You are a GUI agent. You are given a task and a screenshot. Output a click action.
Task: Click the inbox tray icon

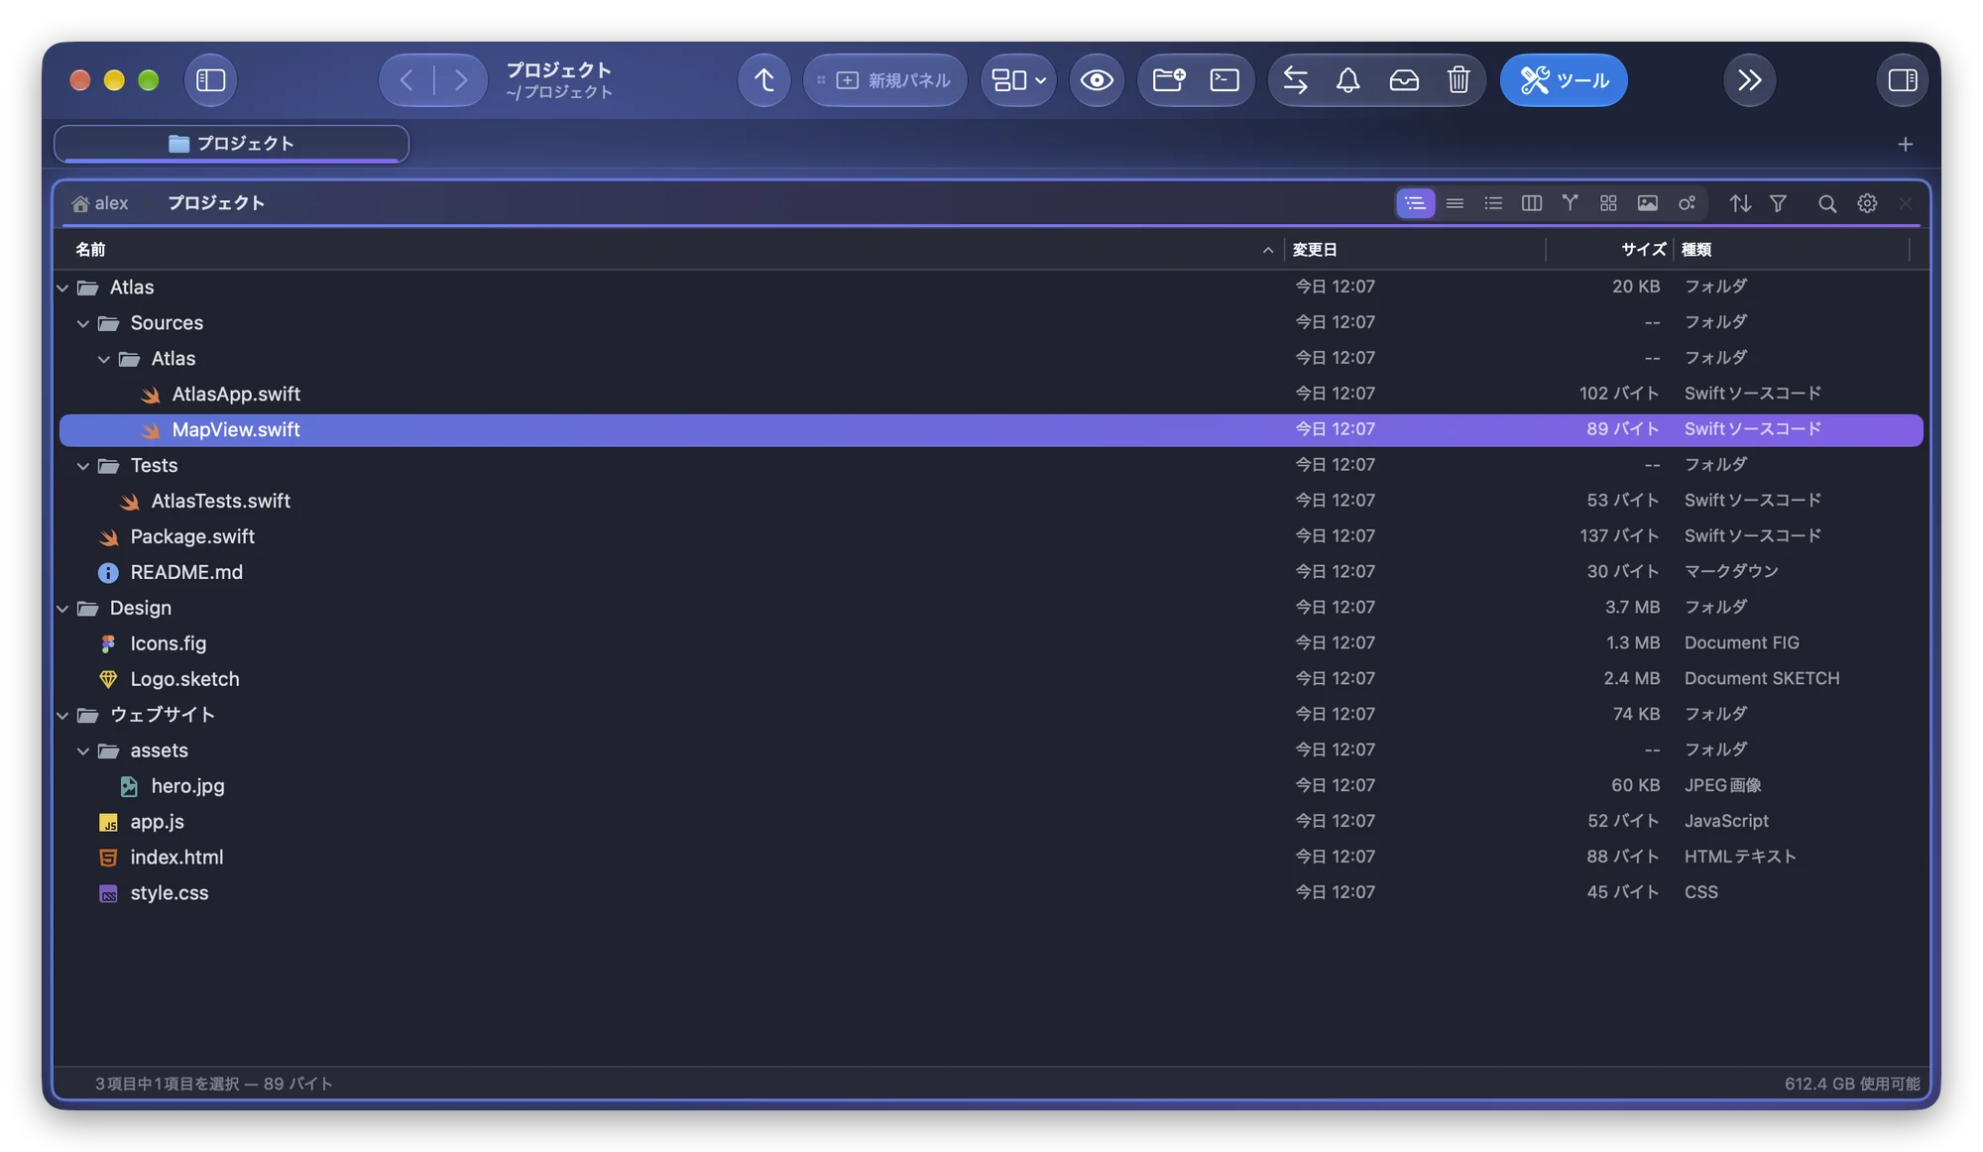(x=1404, y=80)
